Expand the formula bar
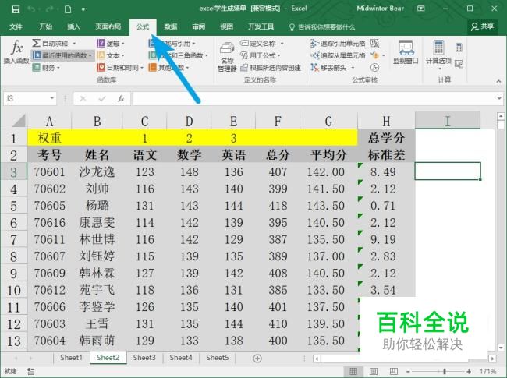507x378 pixels. 499,98
